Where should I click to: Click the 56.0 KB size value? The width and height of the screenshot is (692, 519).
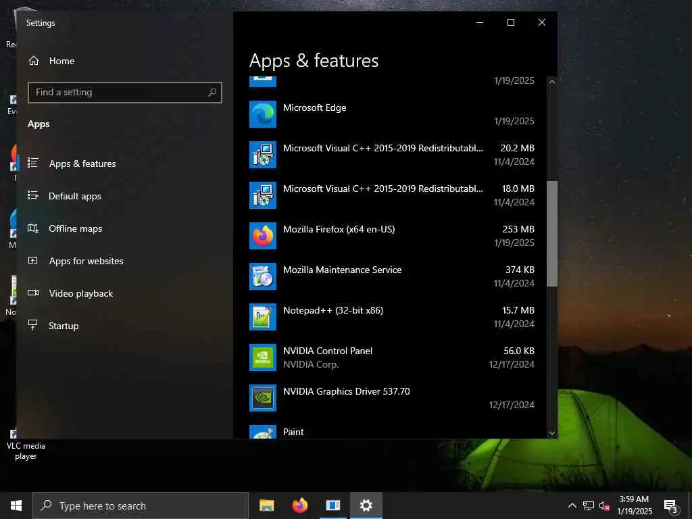tap(519, 351)
